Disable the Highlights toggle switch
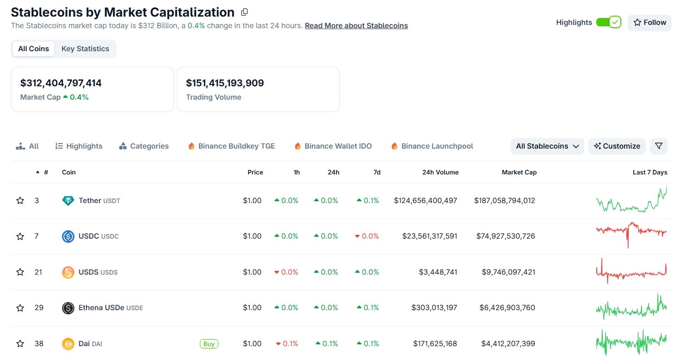 click(x=609, y=22)
